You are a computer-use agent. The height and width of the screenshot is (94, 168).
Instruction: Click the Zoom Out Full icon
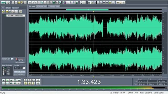[33, 80]
